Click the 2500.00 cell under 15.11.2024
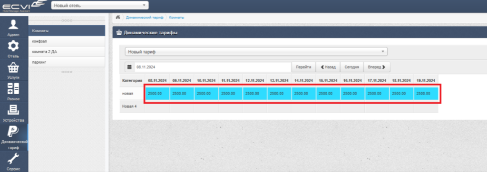Image resolution: width=487 pixels, height=172 pixels. [x=328, y=94]
